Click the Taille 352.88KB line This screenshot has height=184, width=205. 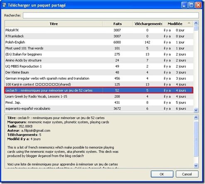[20, 126]
